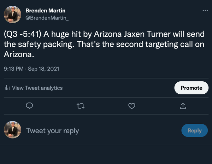Screen dimensions: 212x164
Task: Like the tweet with the heart icon
Action: [132, 106]
